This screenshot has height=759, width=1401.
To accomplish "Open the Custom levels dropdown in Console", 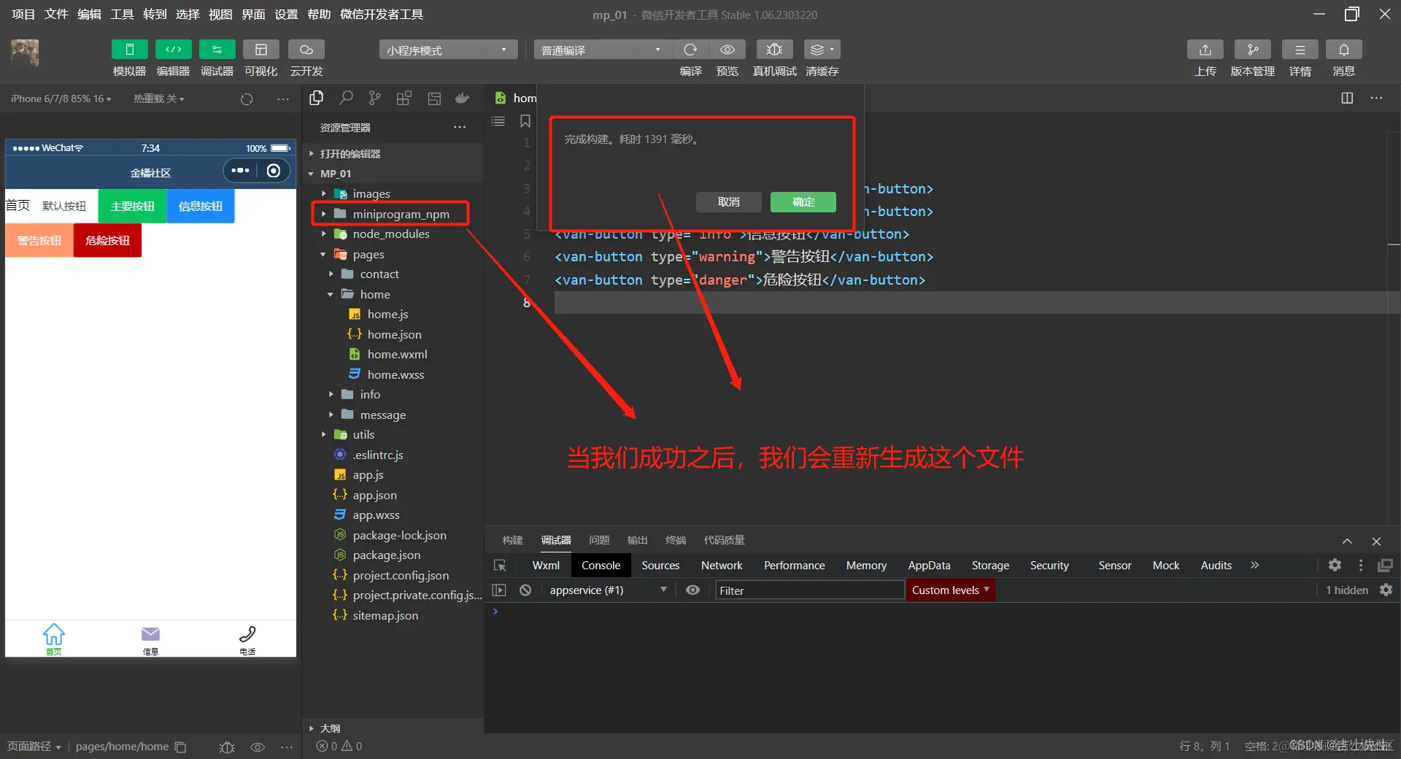I will tap(950, 590).
